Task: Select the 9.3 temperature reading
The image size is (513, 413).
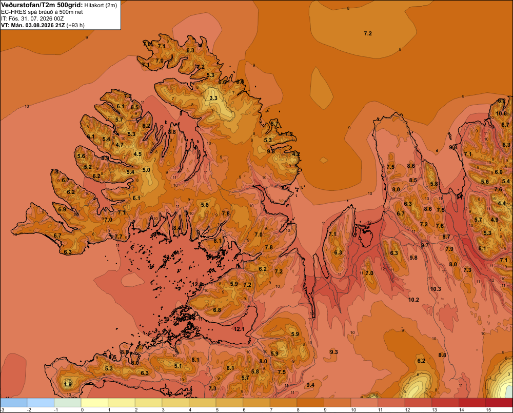Action: pos(334,352)
